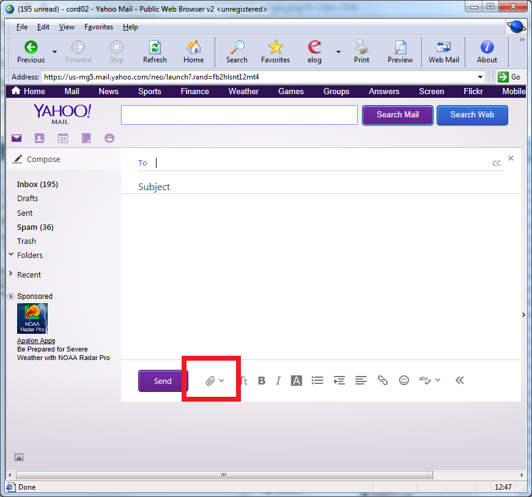
Task: Open the Notepad icon
Action: click(86, 138)
